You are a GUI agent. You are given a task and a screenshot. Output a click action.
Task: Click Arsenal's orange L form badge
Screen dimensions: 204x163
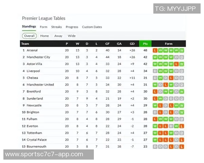coord(155,50)
